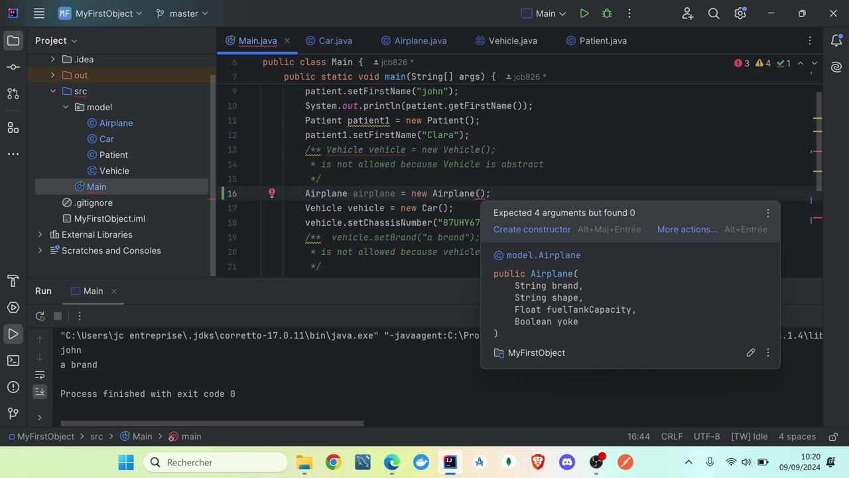849x478 pixels.
Task: Select Airplane class in project tree
Action: [x=116, y=123]
